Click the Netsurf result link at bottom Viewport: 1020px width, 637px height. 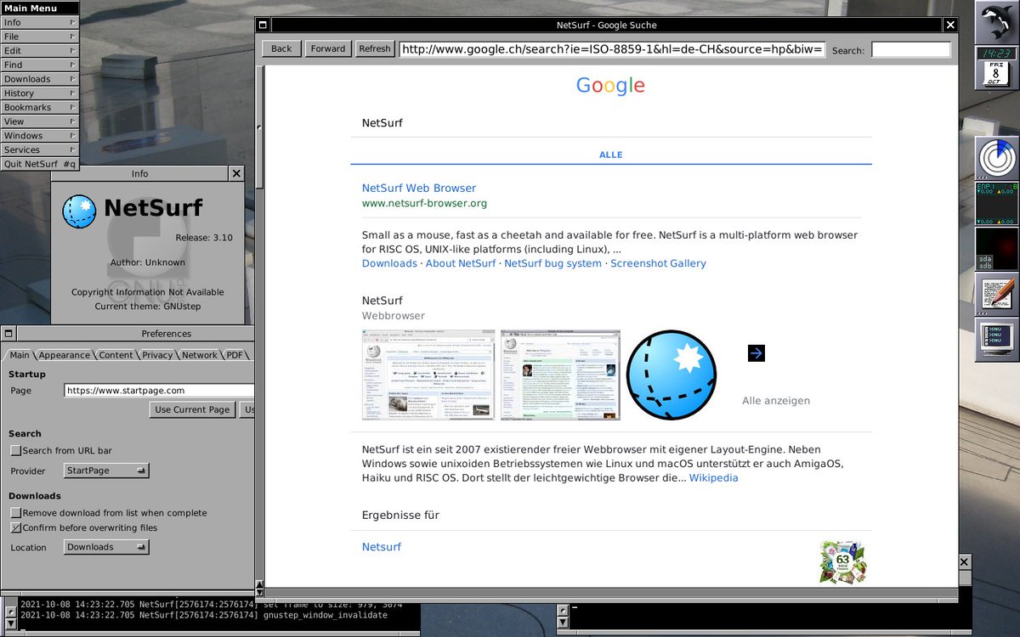382,547
